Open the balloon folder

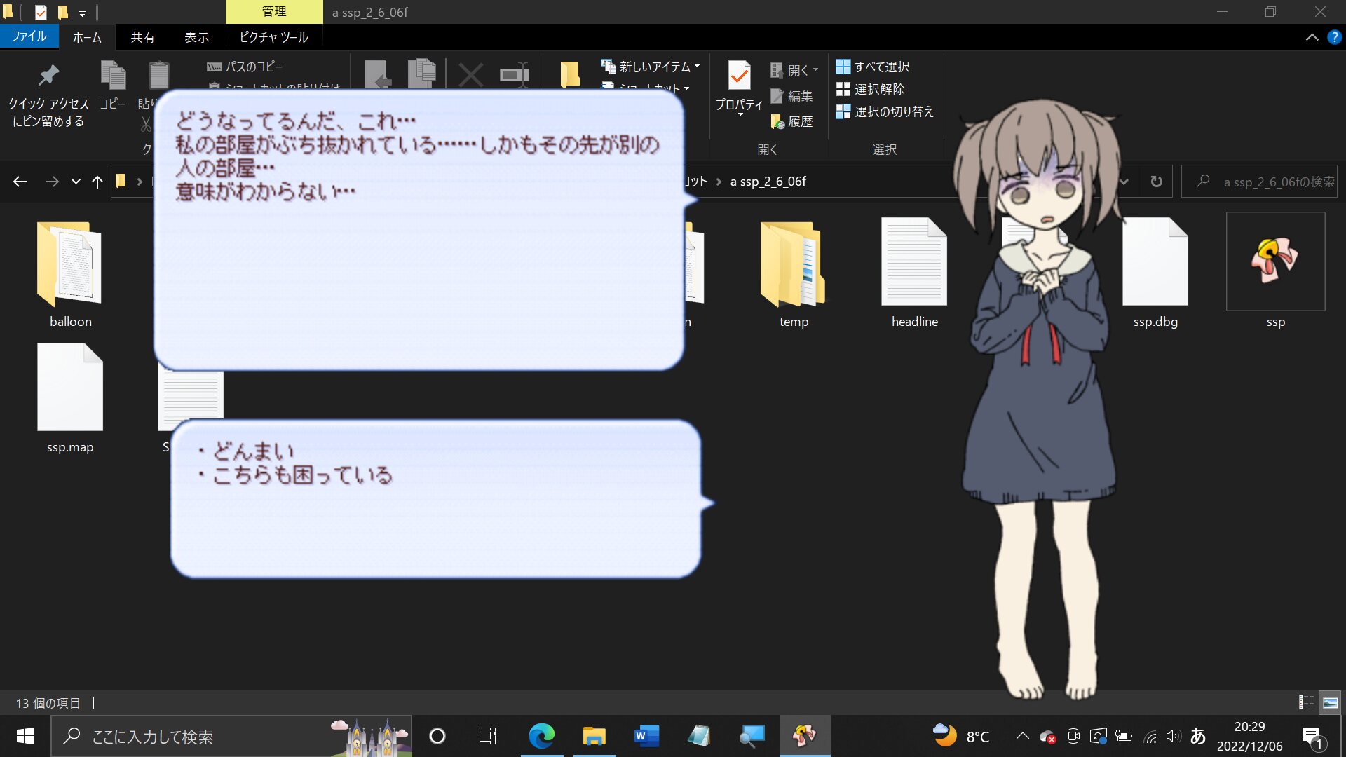69,265
